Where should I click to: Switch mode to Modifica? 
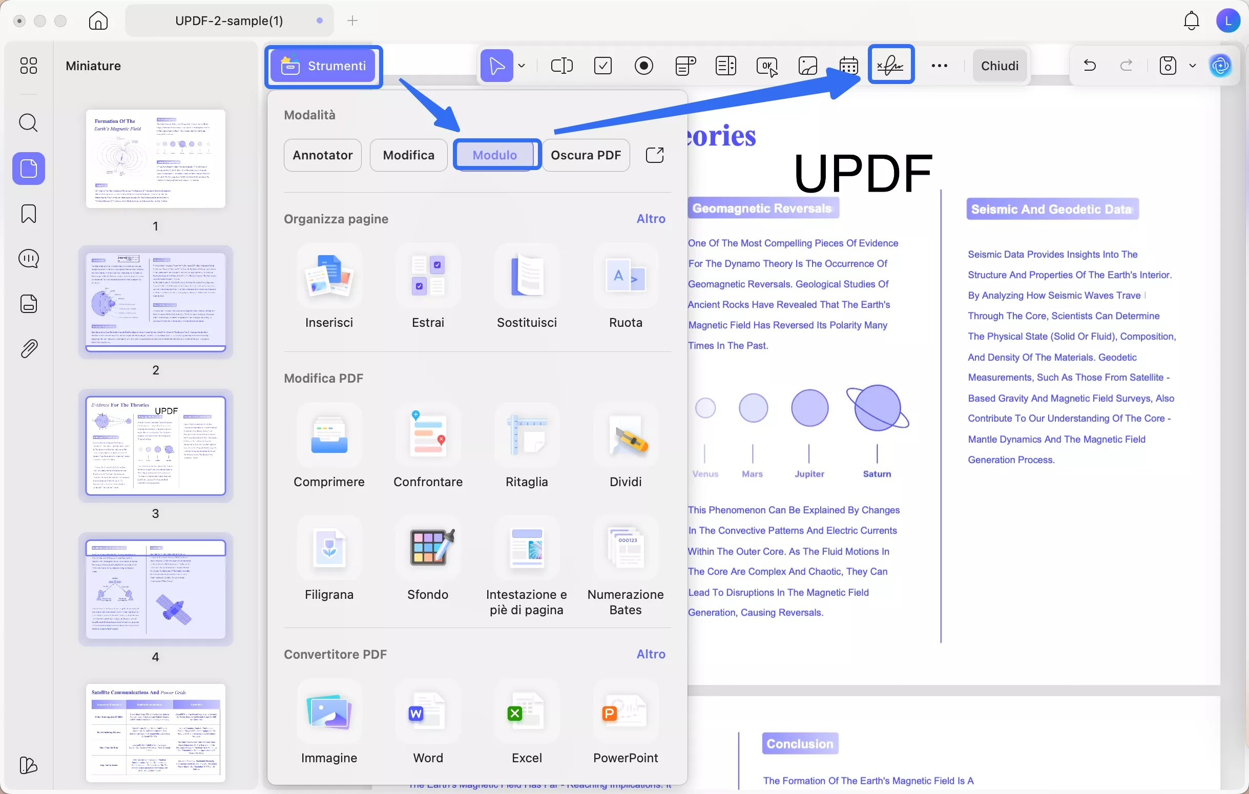(408, 155)
